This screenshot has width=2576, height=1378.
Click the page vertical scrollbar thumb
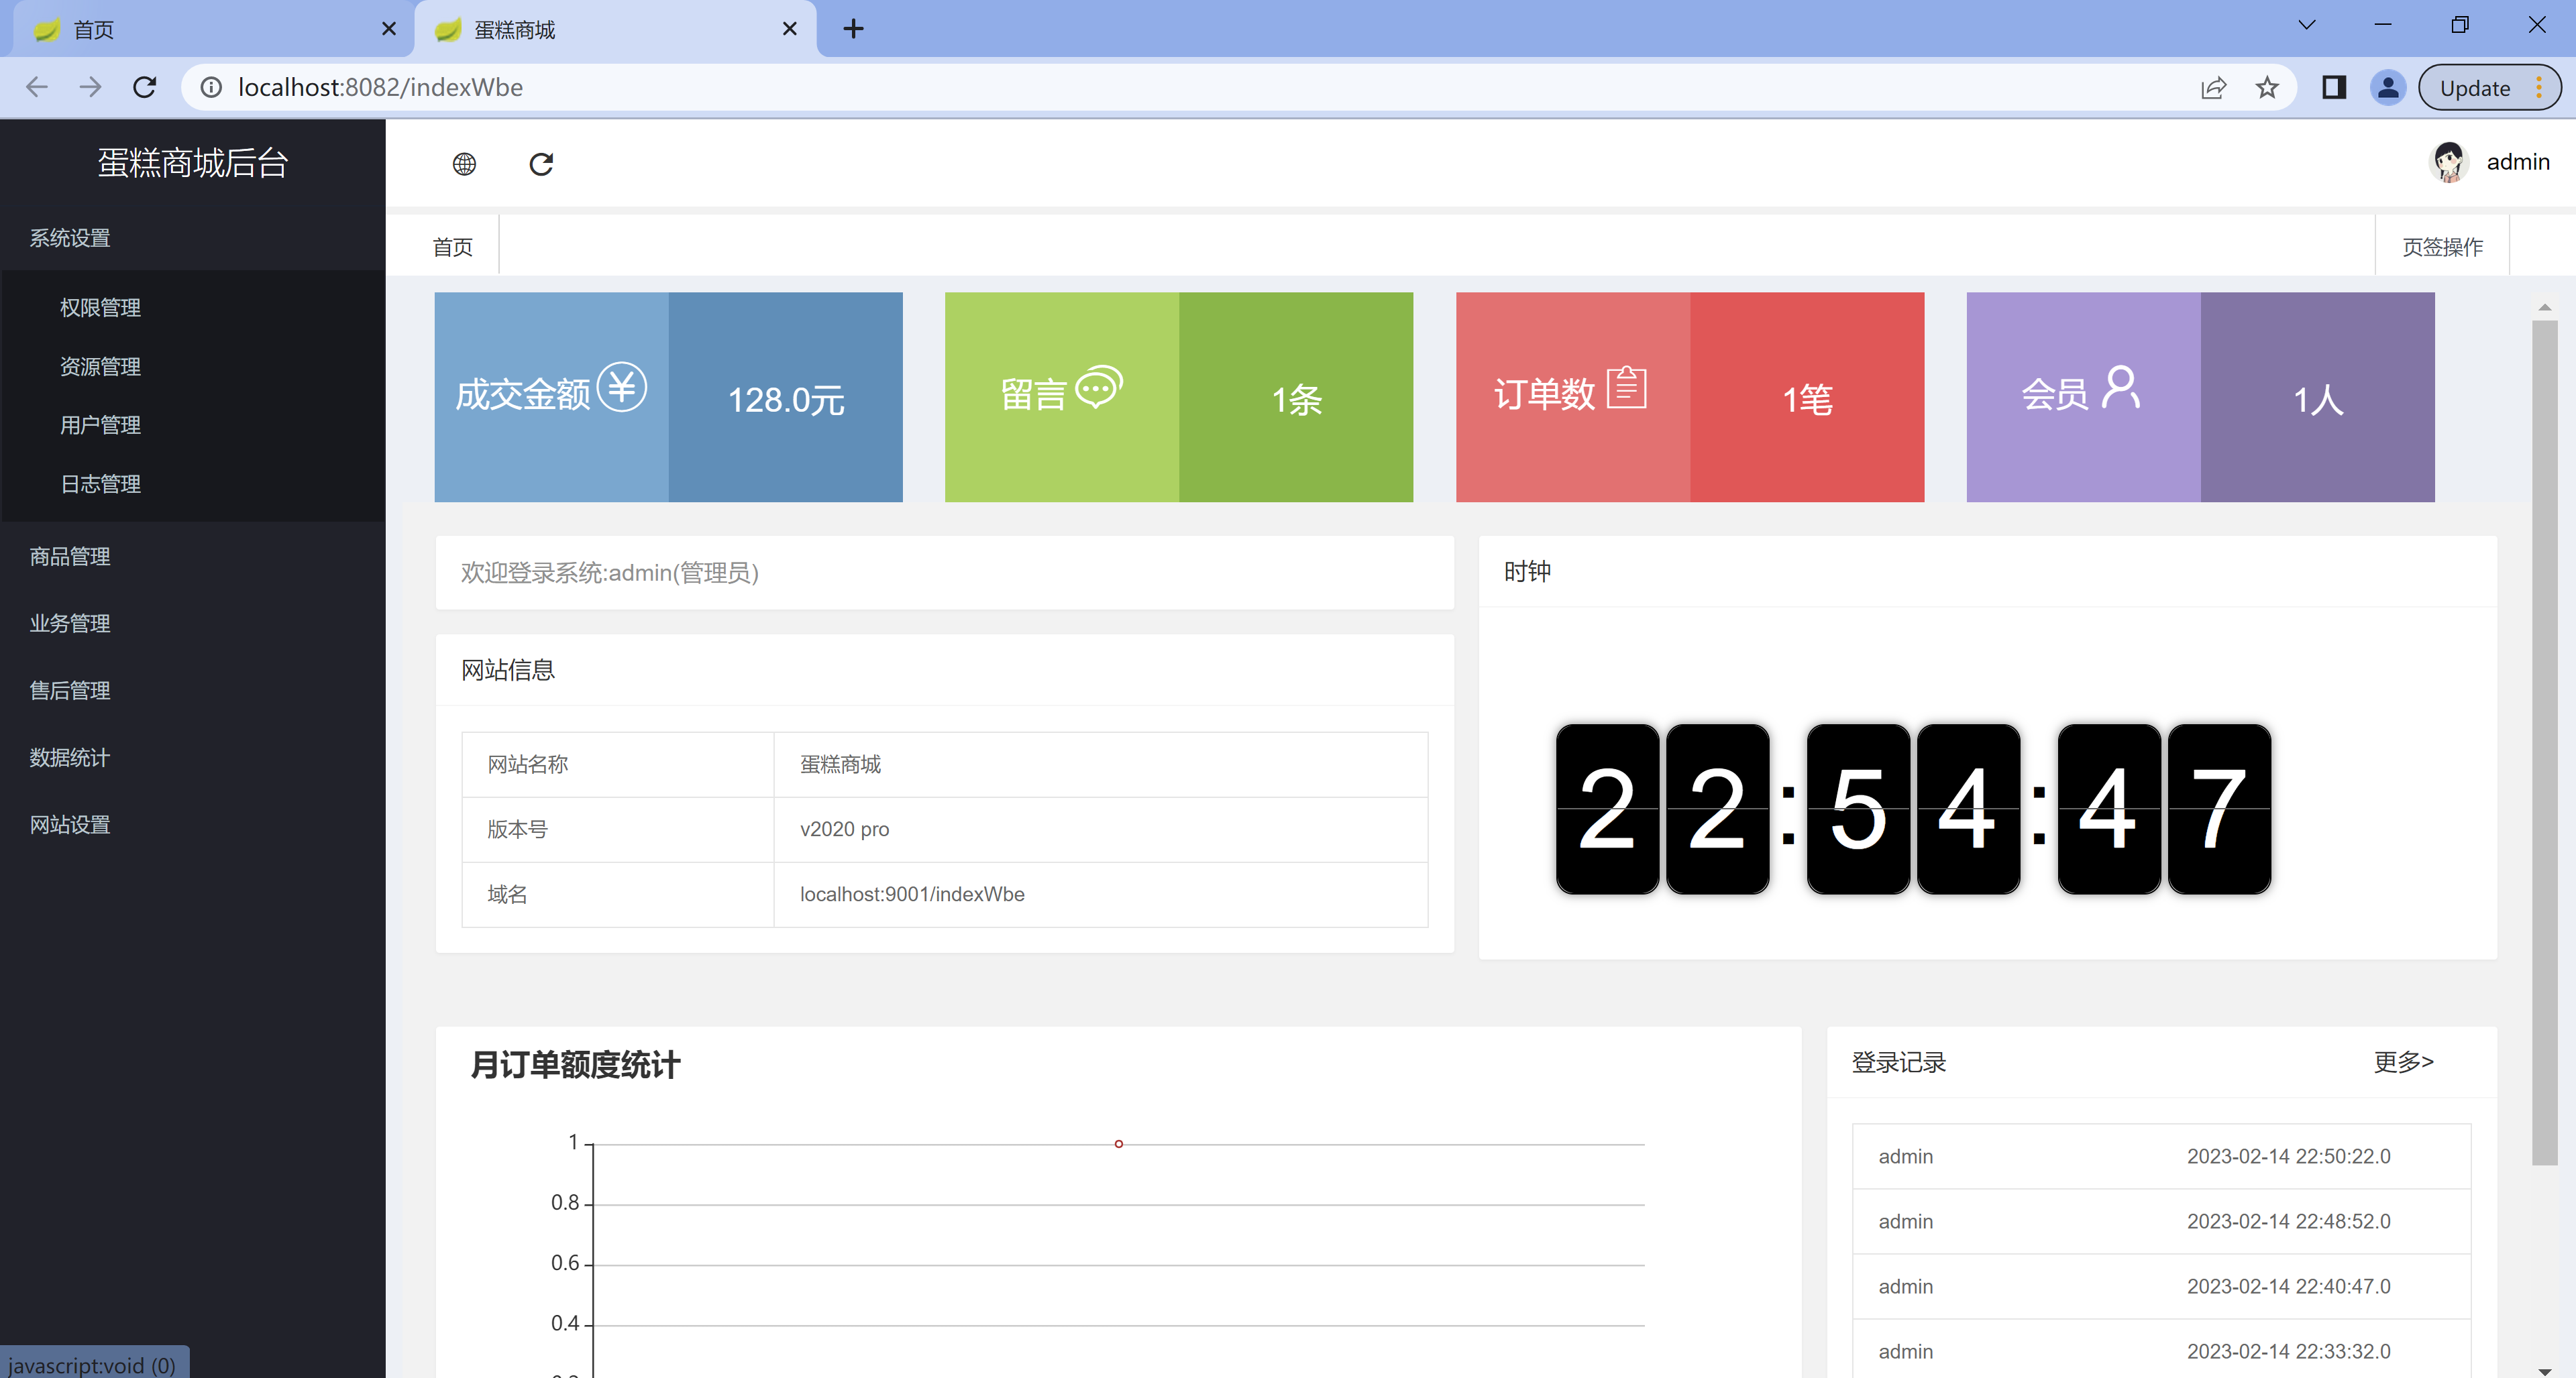[x=2544, y=742]
